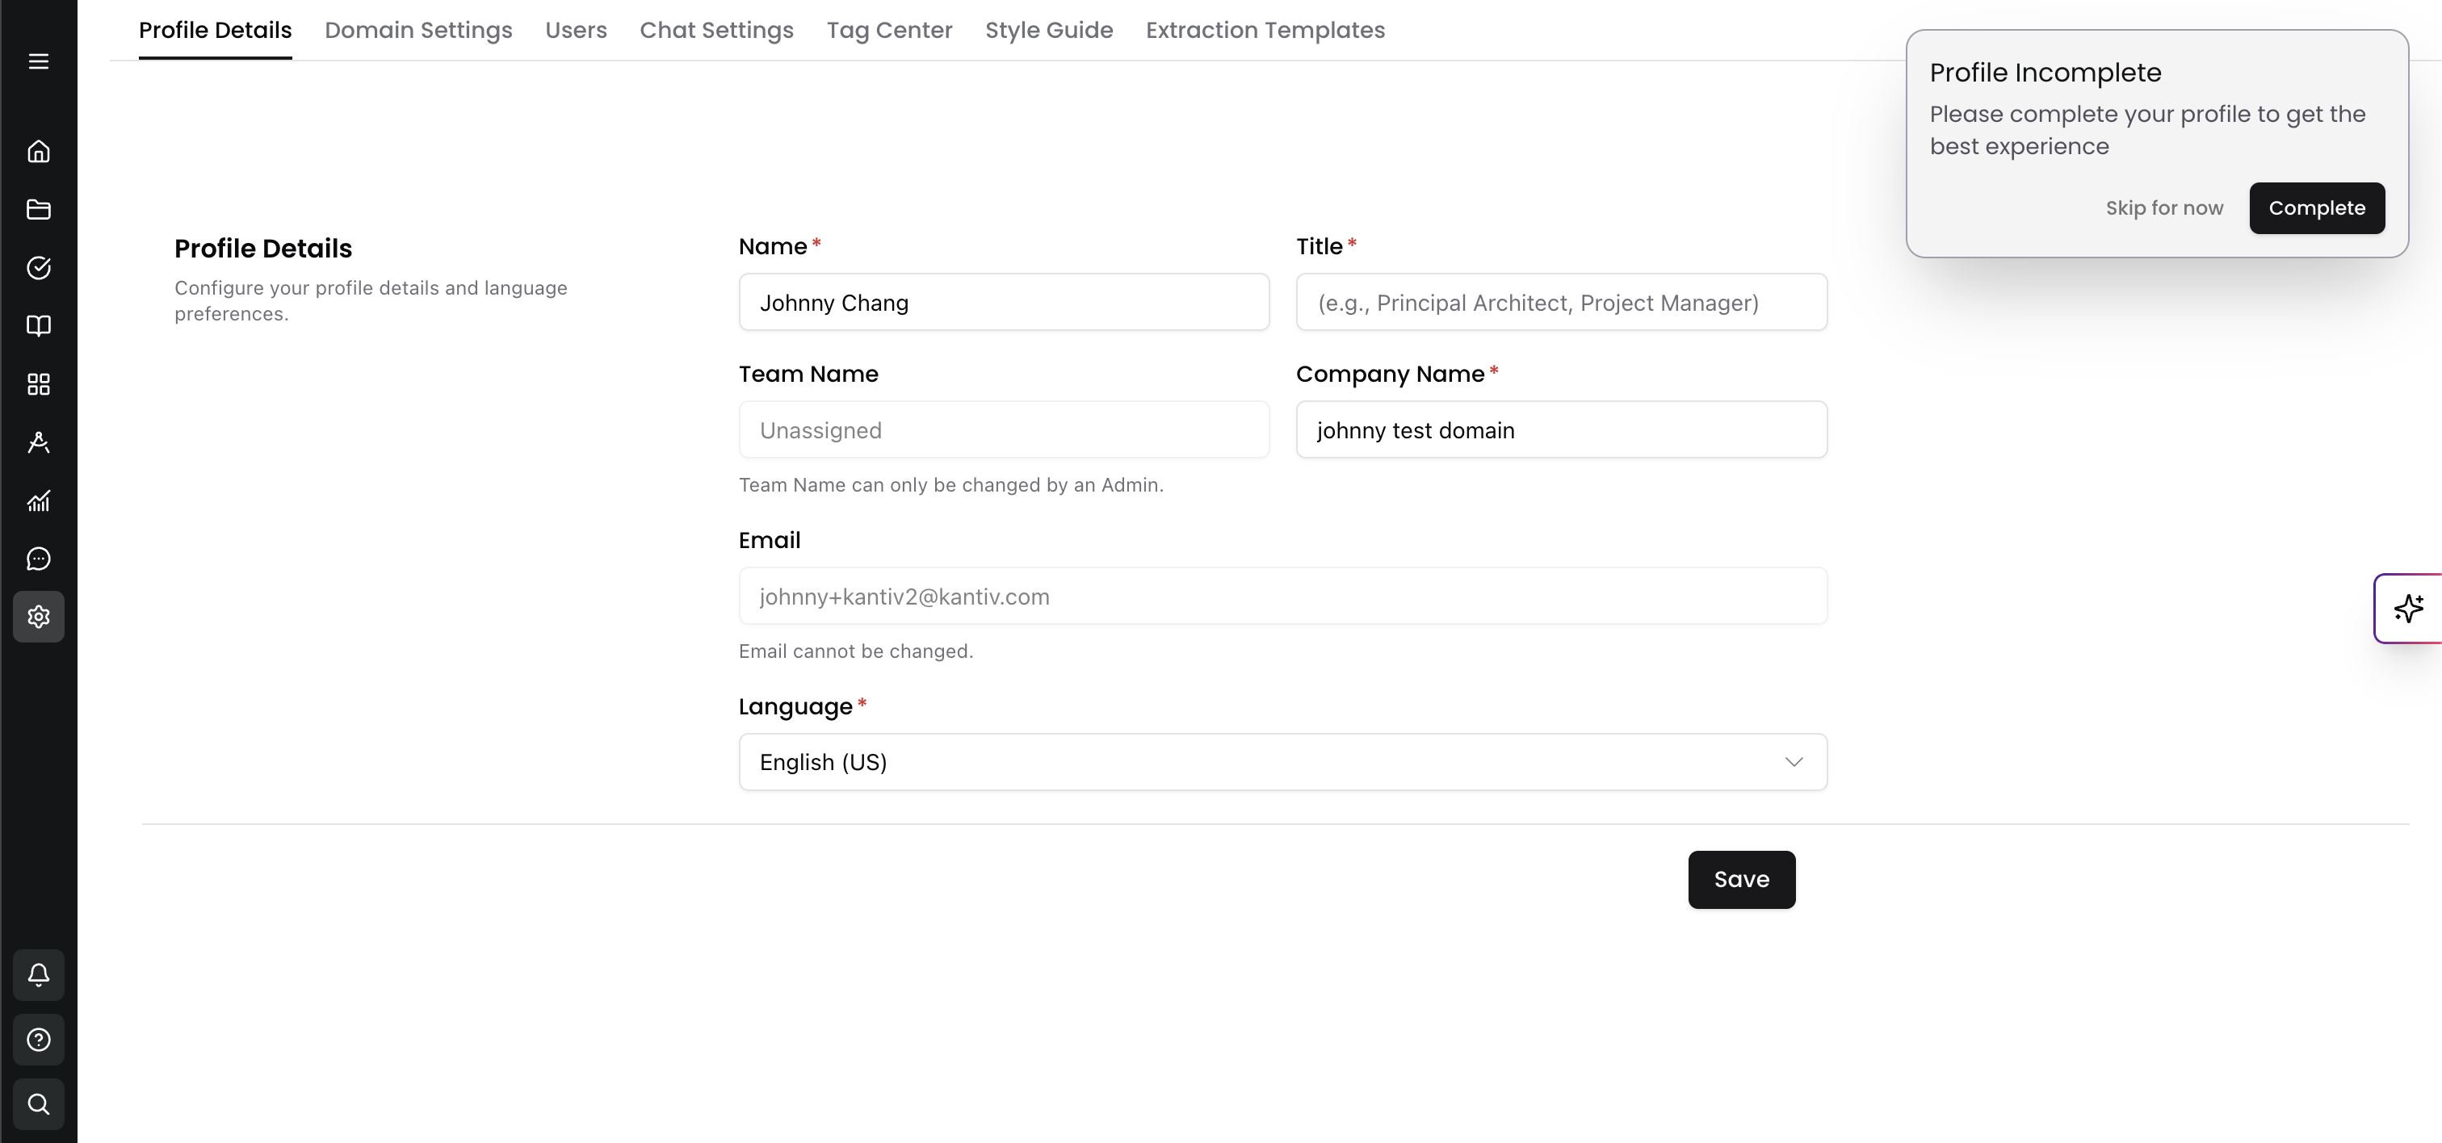Screen dimensions: 2442x1143
Task: Switch to the Extraction Templates tab
Action: (x=1265, y=31)
